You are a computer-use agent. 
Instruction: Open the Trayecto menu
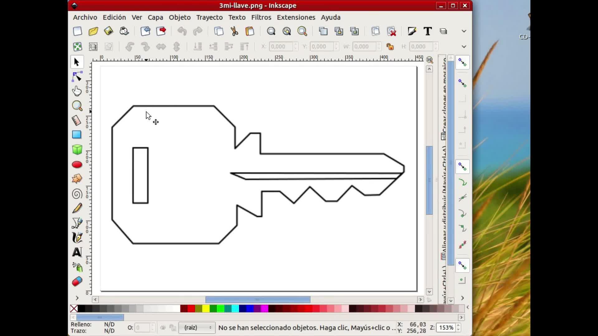point(209,17)
